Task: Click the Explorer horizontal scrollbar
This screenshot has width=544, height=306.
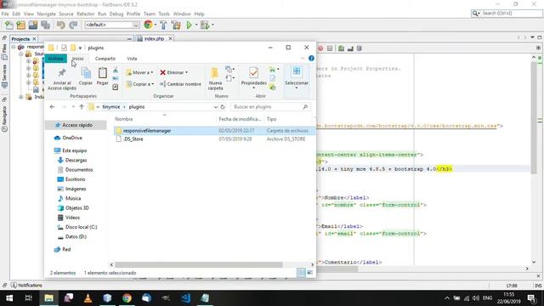Action: coord(199,264)
